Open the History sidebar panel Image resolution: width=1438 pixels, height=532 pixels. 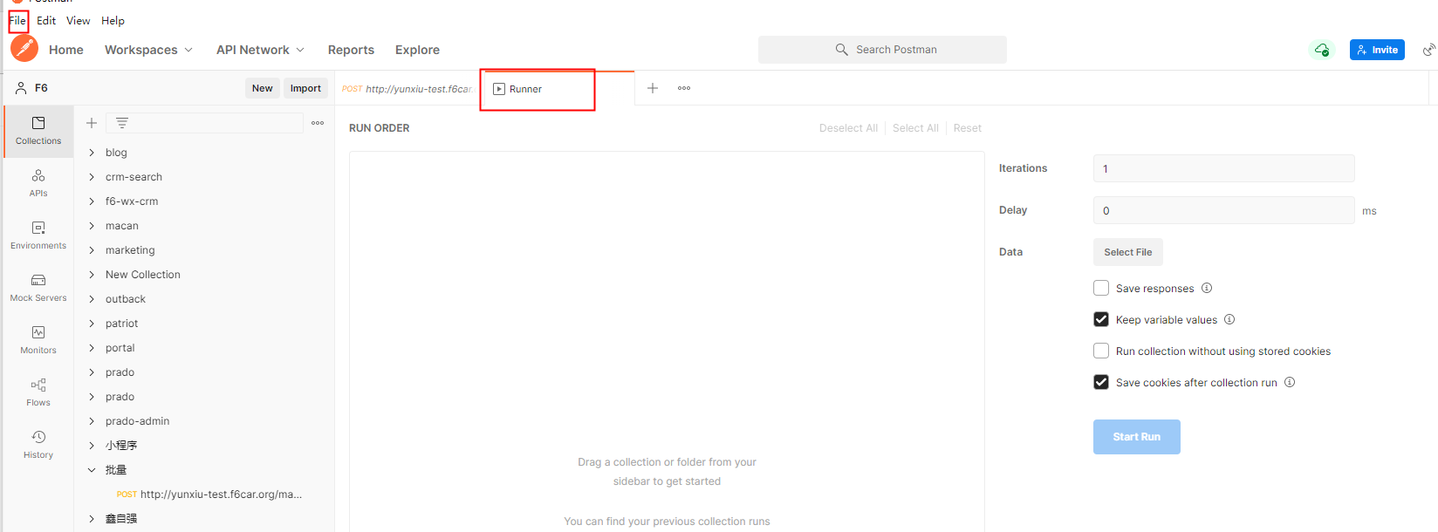coord(38,445)
